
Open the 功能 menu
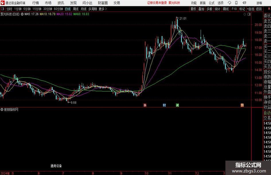point(194,3)
